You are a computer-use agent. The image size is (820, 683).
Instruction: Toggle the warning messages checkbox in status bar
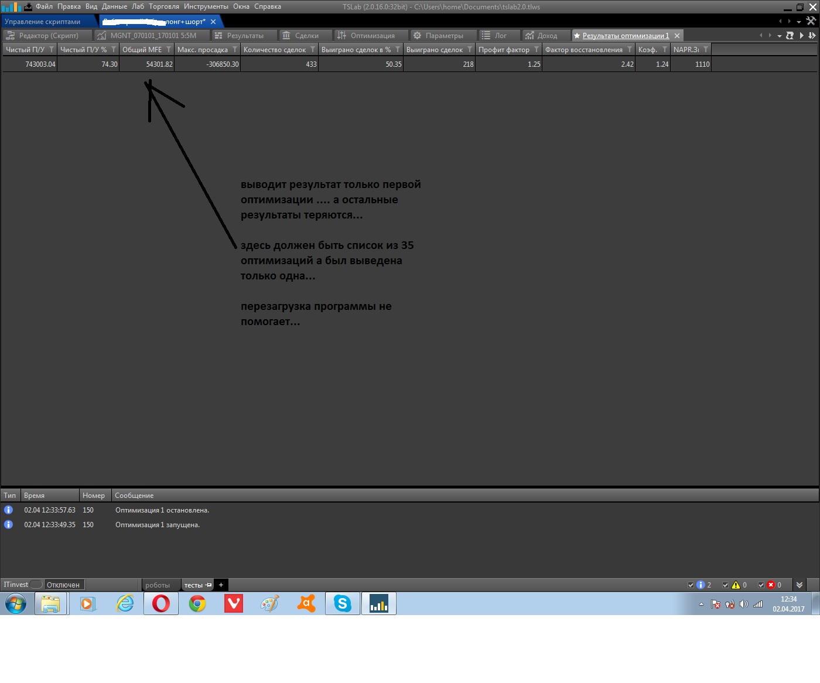point(726,585)
